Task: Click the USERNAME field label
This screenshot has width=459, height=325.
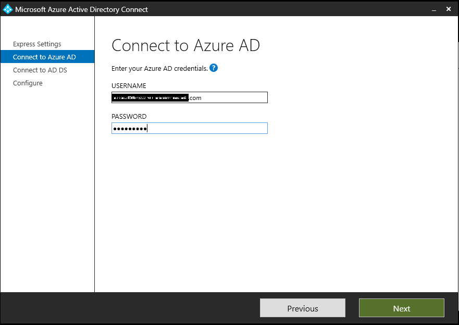Action: point(129,86)
